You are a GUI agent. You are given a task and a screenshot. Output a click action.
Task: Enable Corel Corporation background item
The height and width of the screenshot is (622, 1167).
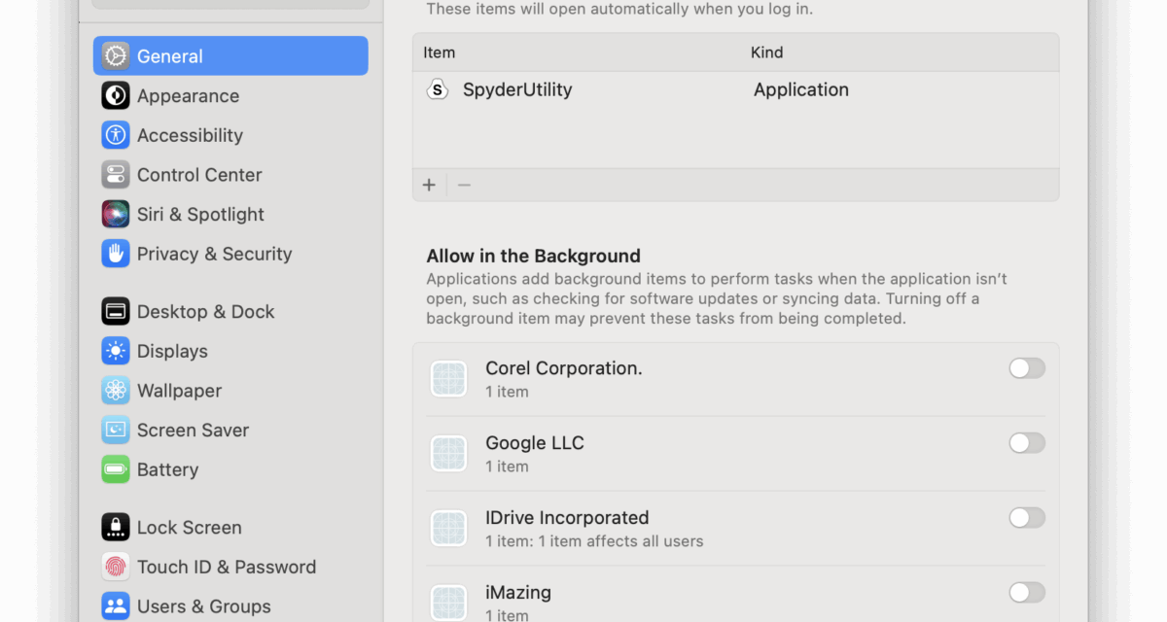(1027, 368)
